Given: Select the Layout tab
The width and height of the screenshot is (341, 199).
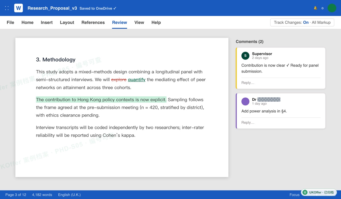Looking at the screenshot, I should point(67,23).
